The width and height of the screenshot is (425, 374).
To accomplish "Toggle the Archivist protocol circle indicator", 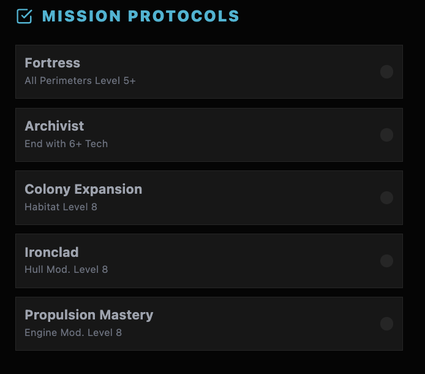I will (x=386, y=135).
